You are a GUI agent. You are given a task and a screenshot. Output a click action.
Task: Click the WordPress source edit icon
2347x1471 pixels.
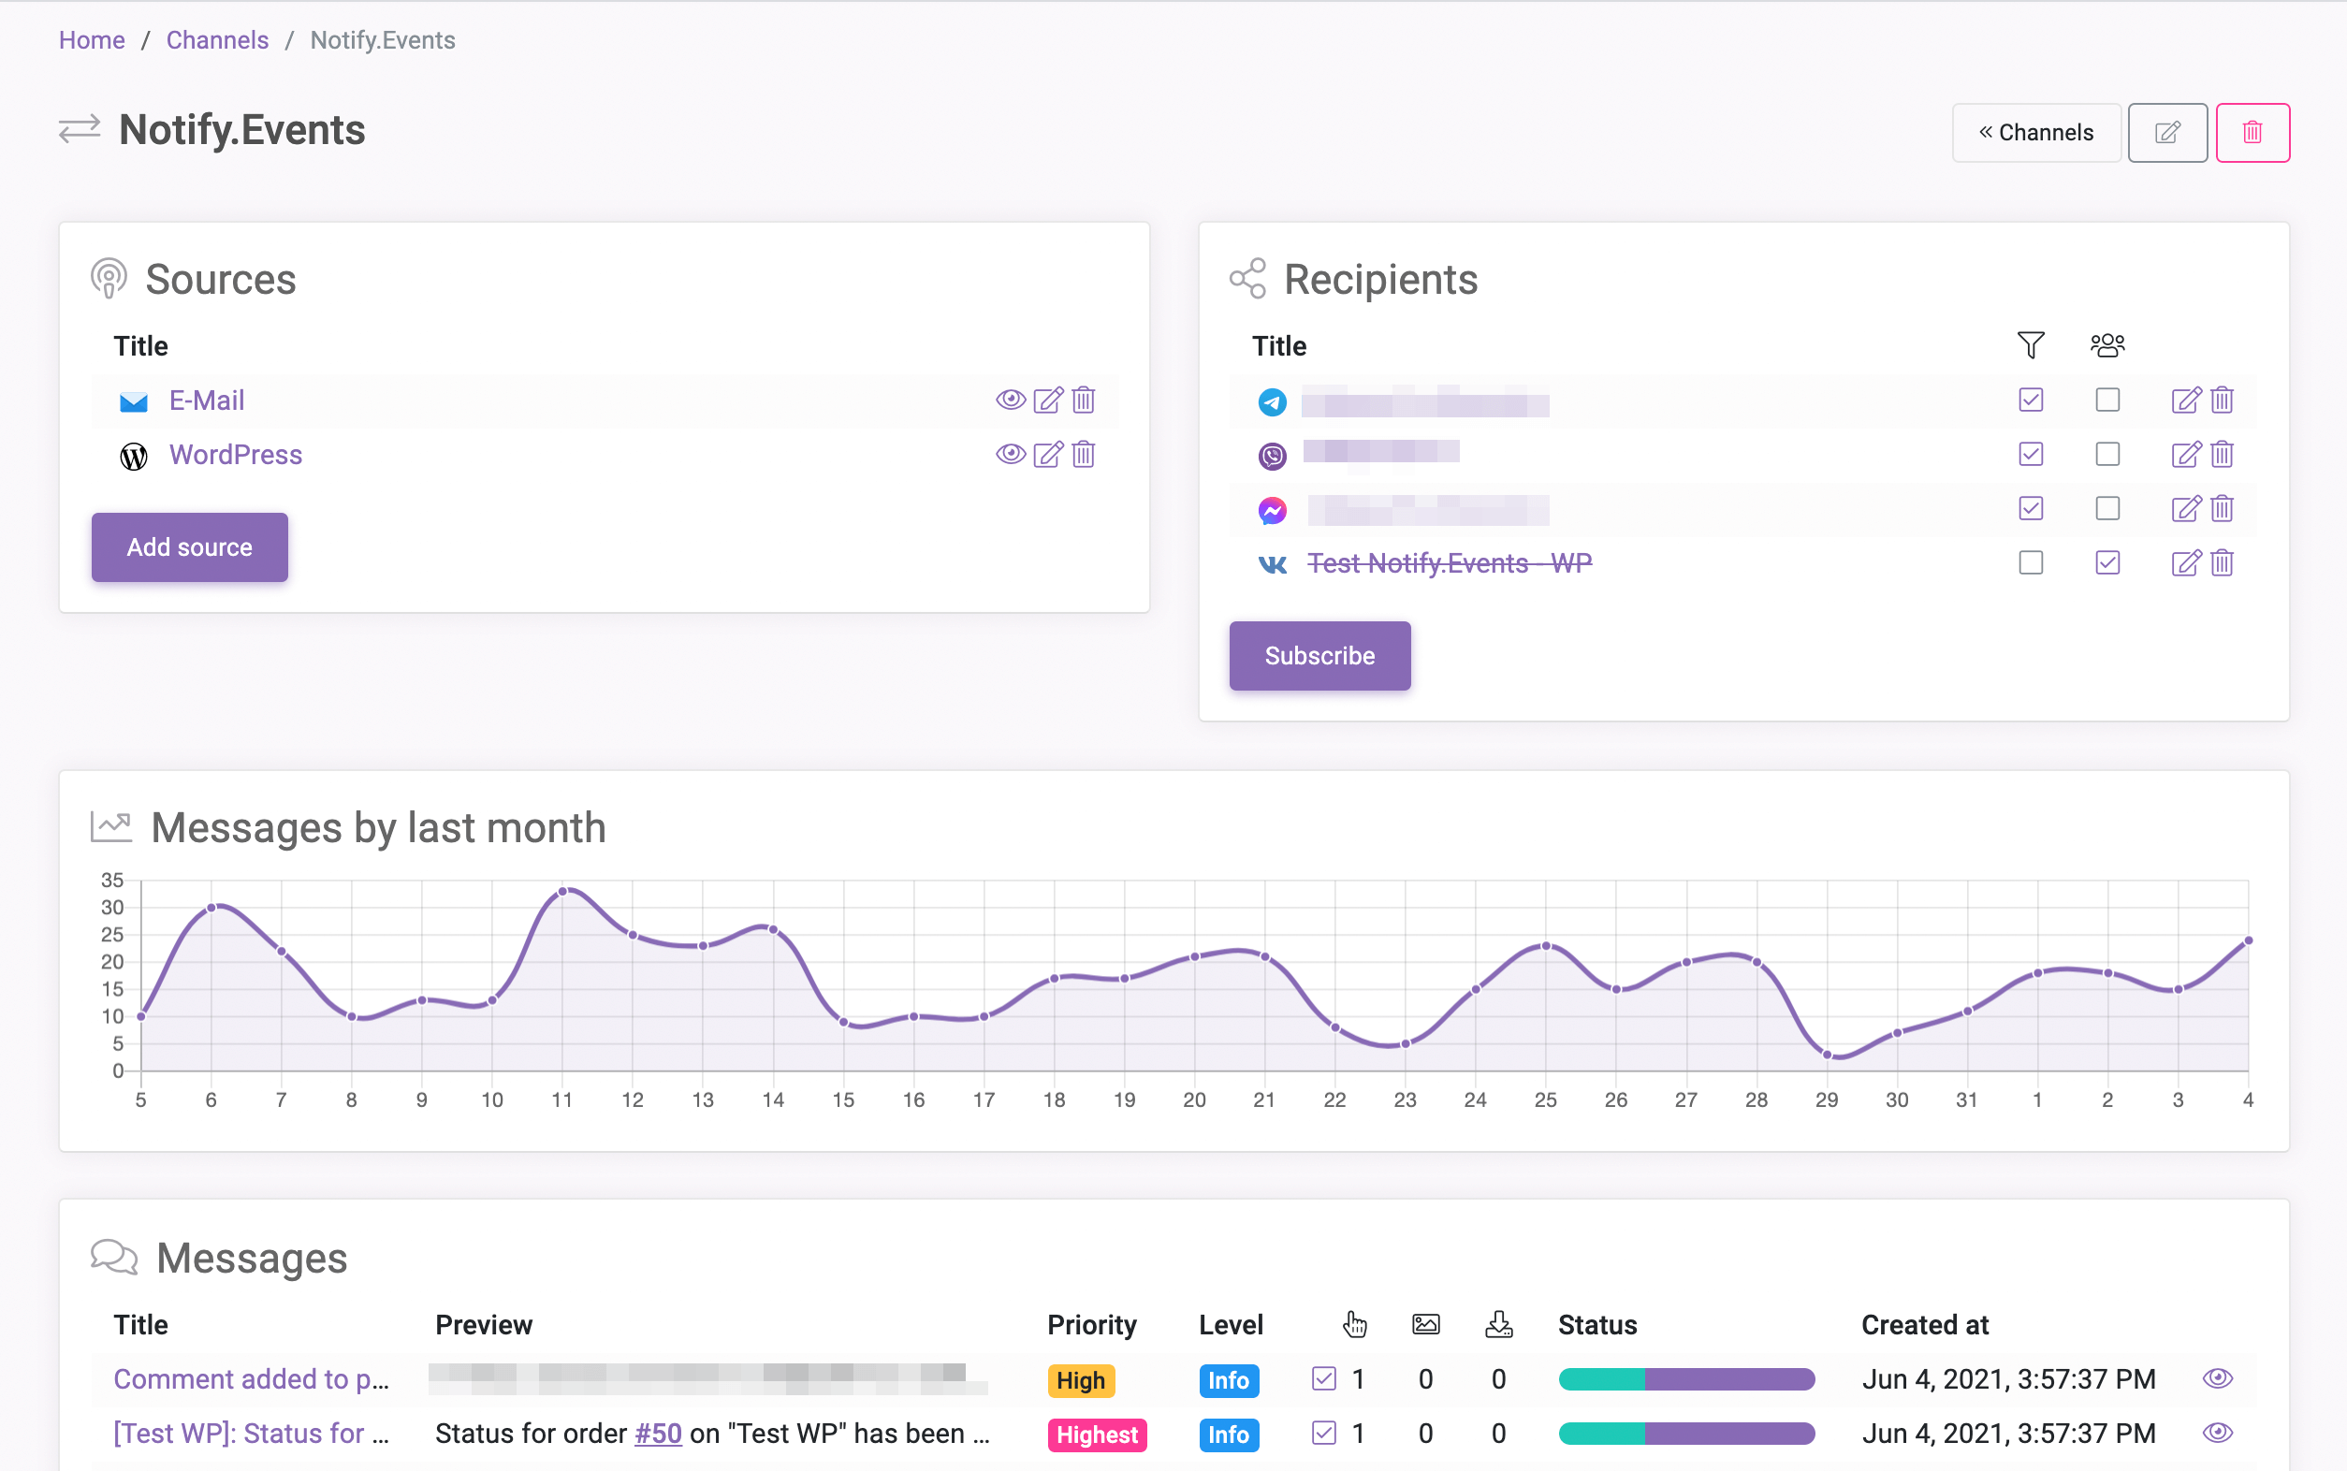1047,454
